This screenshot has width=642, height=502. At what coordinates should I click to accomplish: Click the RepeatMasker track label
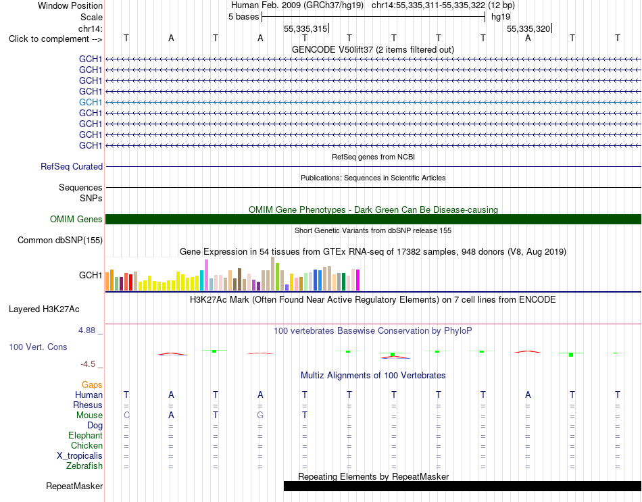74,486
